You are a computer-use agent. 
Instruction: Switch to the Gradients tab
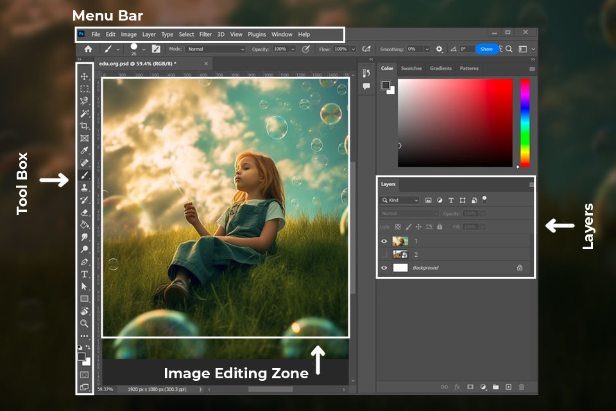point(441,69)
